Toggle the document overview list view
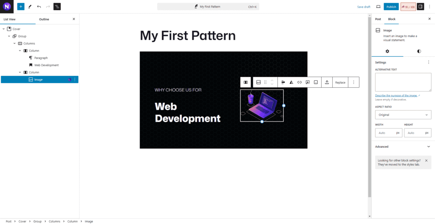435x224 pixels. click(x=57, y=7)
